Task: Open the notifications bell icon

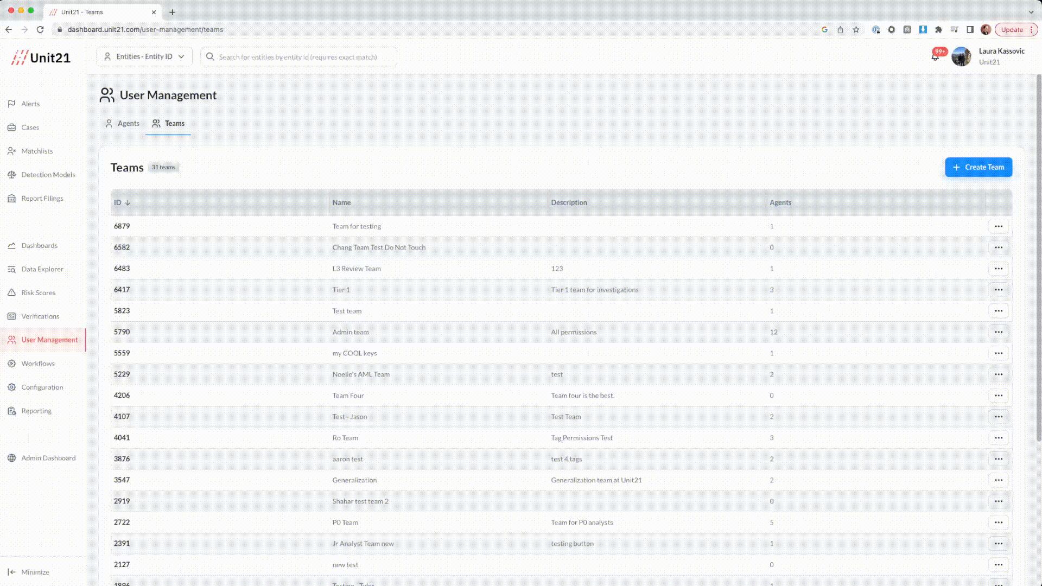Action: point(935,57)
